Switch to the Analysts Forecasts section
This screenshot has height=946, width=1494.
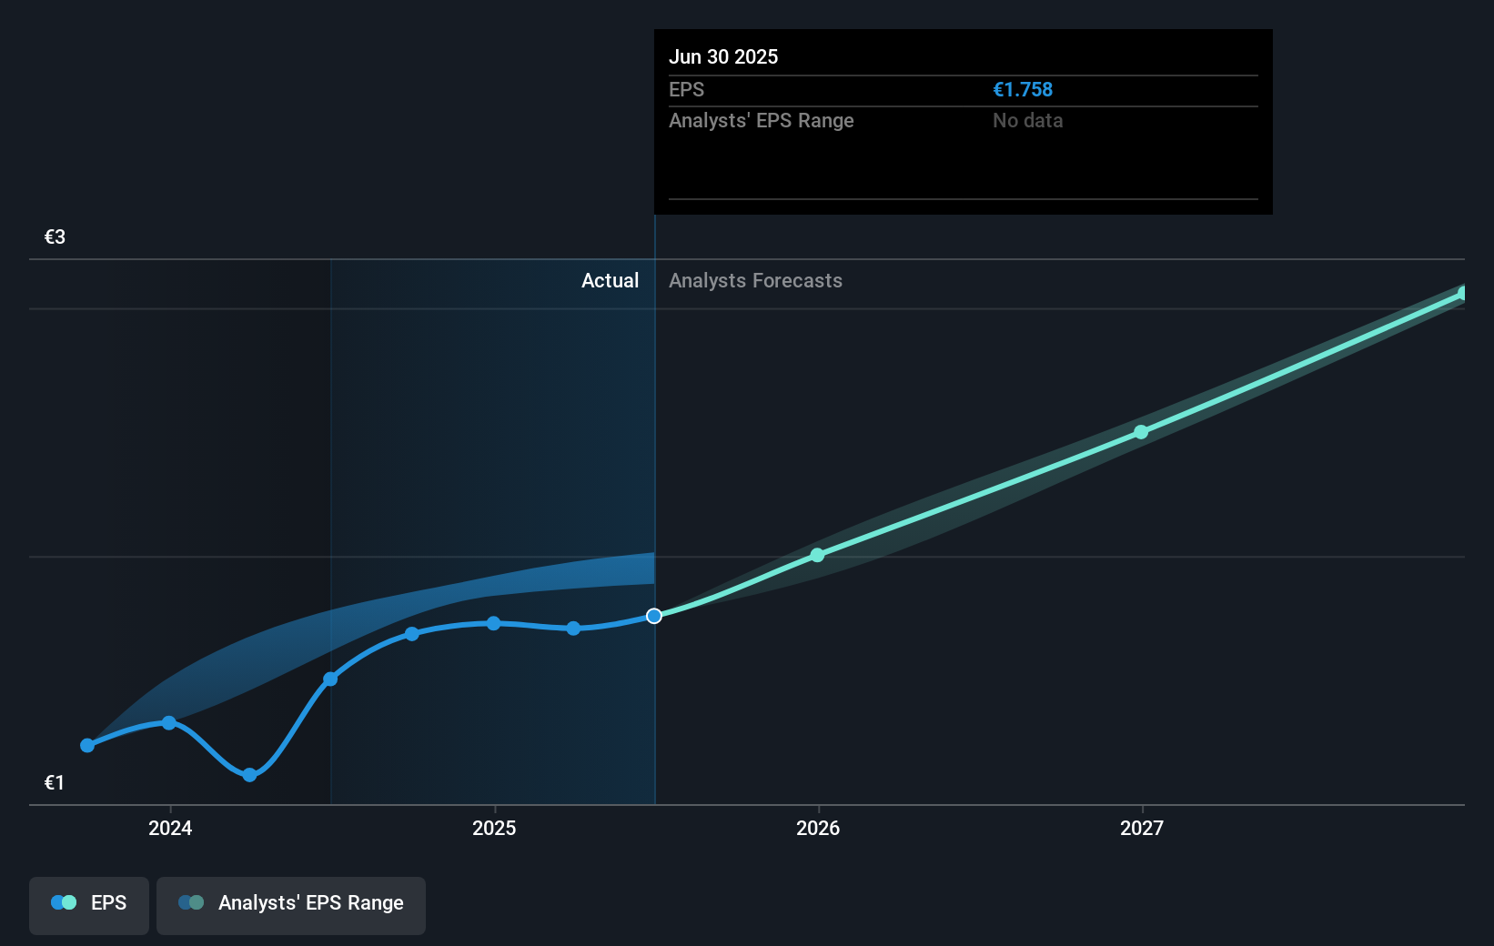tap(755, 280)
